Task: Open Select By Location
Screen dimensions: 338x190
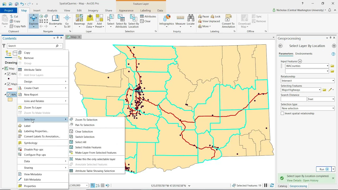Action: click(x=134, y=21)
